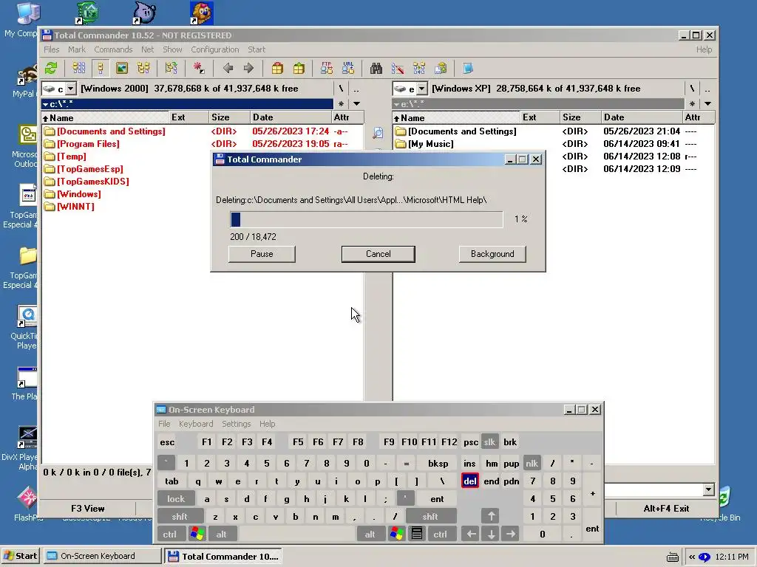Click the Directory tree toolbar icon
Viewport: 757px width, 567px height.
143,68
